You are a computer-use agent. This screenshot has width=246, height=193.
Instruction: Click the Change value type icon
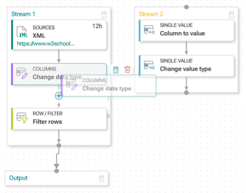(149, 66)
